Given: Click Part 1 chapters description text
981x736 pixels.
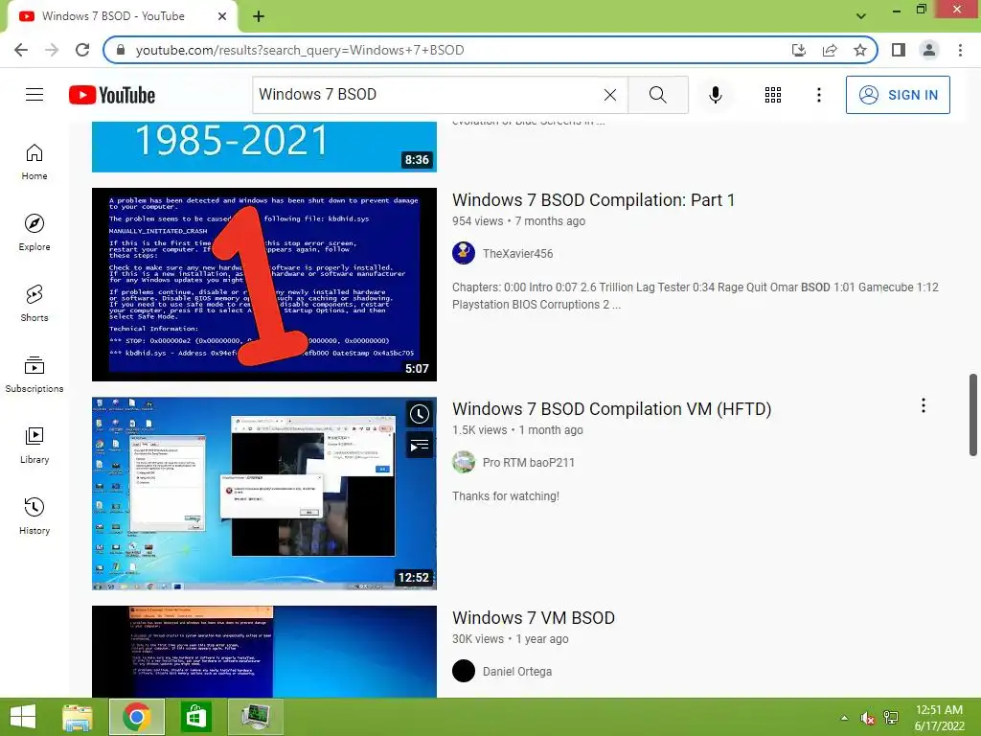Looking at the screenshot, I should 696,296.
